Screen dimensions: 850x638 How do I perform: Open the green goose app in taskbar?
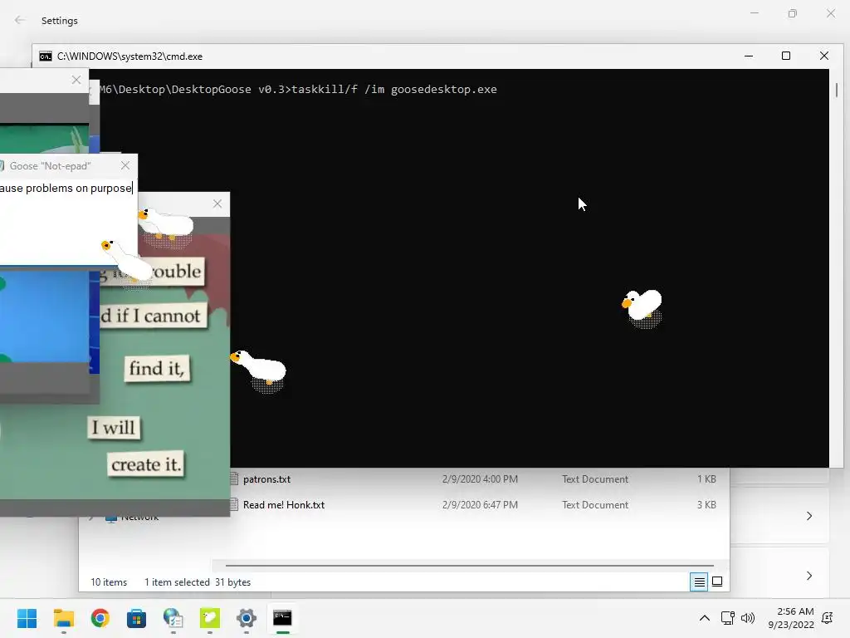coord(210,618)
